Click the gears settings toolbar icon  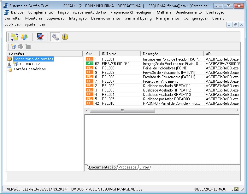click(x=55, y=37)
